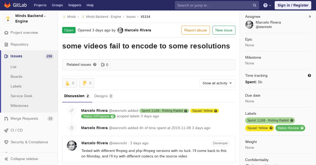Click the author avatar next to Opened

(120, 30)
